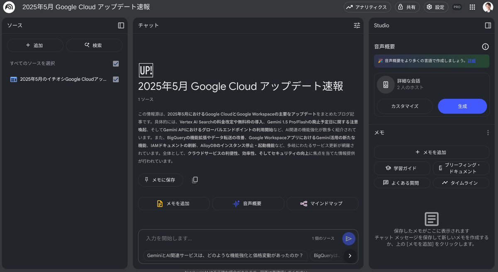The height and width of the screenshot is (272, 498).
Task: Click the UP! notebook emoji icon
Action: point(146,70)
